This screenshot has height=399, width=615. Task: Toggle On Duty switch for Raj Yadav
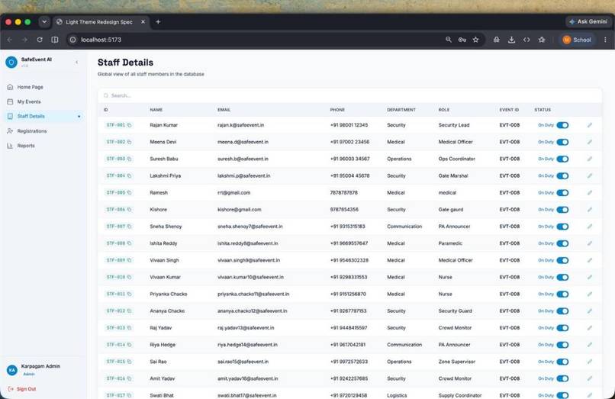(x=562, y=327)
